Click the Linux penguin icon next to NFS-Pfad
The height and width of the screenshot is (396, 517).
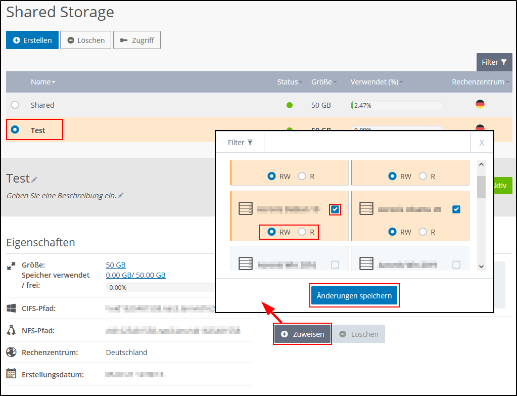(11, 330)
